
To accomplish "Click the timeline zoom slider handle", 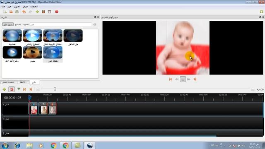I will point(55,89).
